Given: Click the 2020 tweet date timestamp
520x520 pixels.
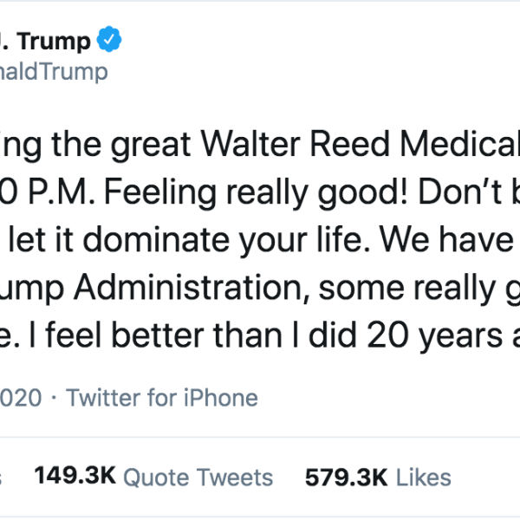Looking at the screenshot, I should click(21, 398).
